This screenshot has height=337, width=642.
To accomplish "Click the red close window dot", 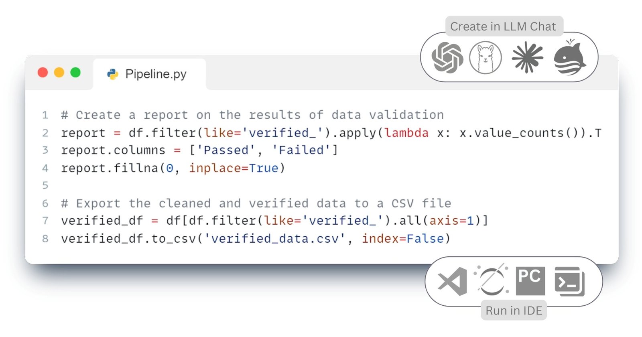I will click(43, 73).
